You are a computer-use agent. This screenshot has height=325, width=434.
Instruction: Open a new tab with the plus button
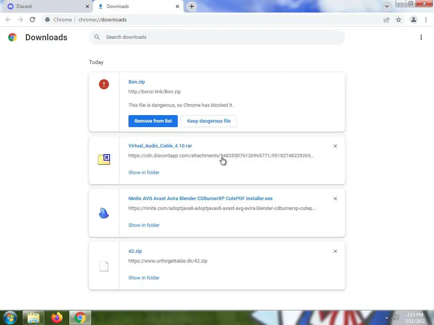(191, 6)
